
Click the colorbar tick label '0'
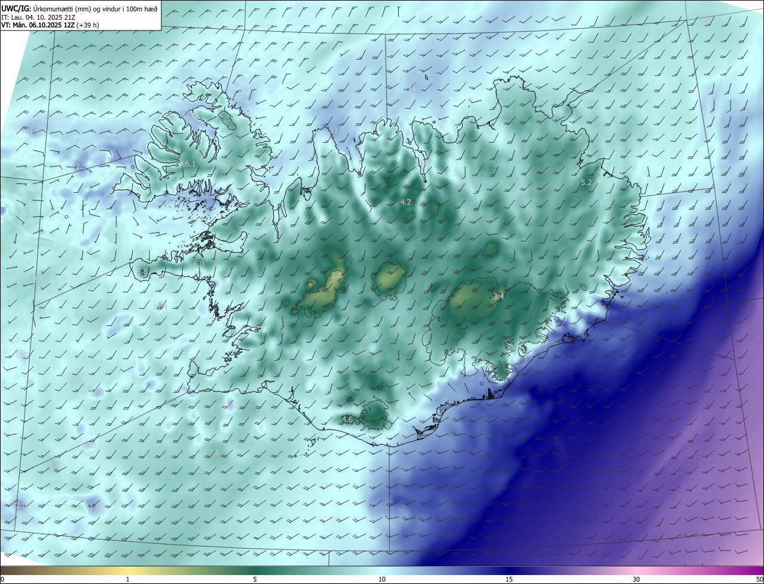2,579
